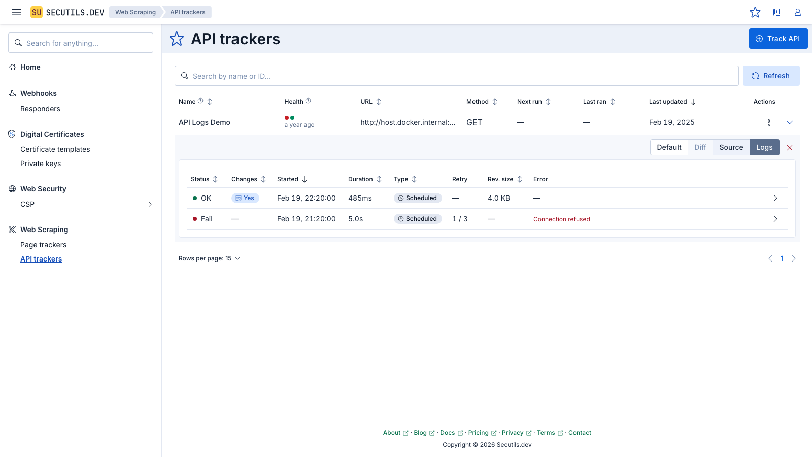Click the search magnifier in the sidebar search box

pyautogui.click(x=19, y=43)
